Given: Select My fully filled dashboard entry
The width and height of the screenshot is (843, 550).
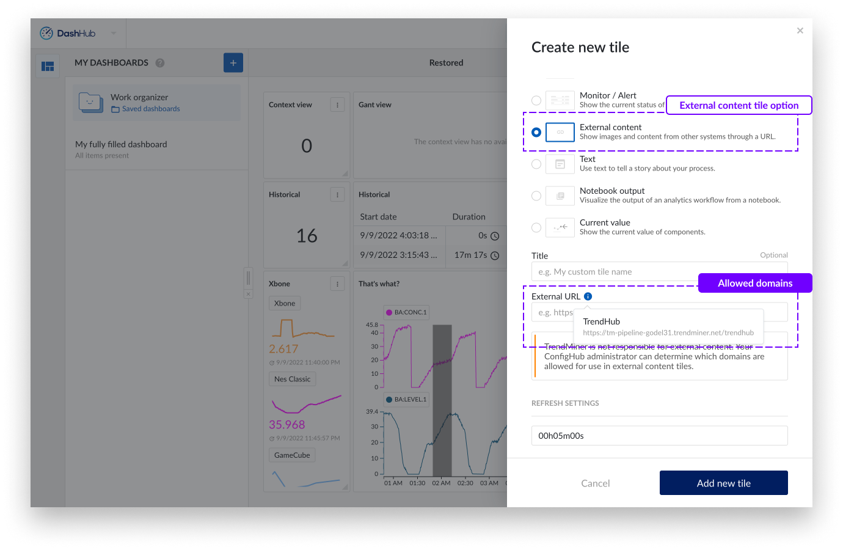Looking at the screenshot, I should [121, 144].
